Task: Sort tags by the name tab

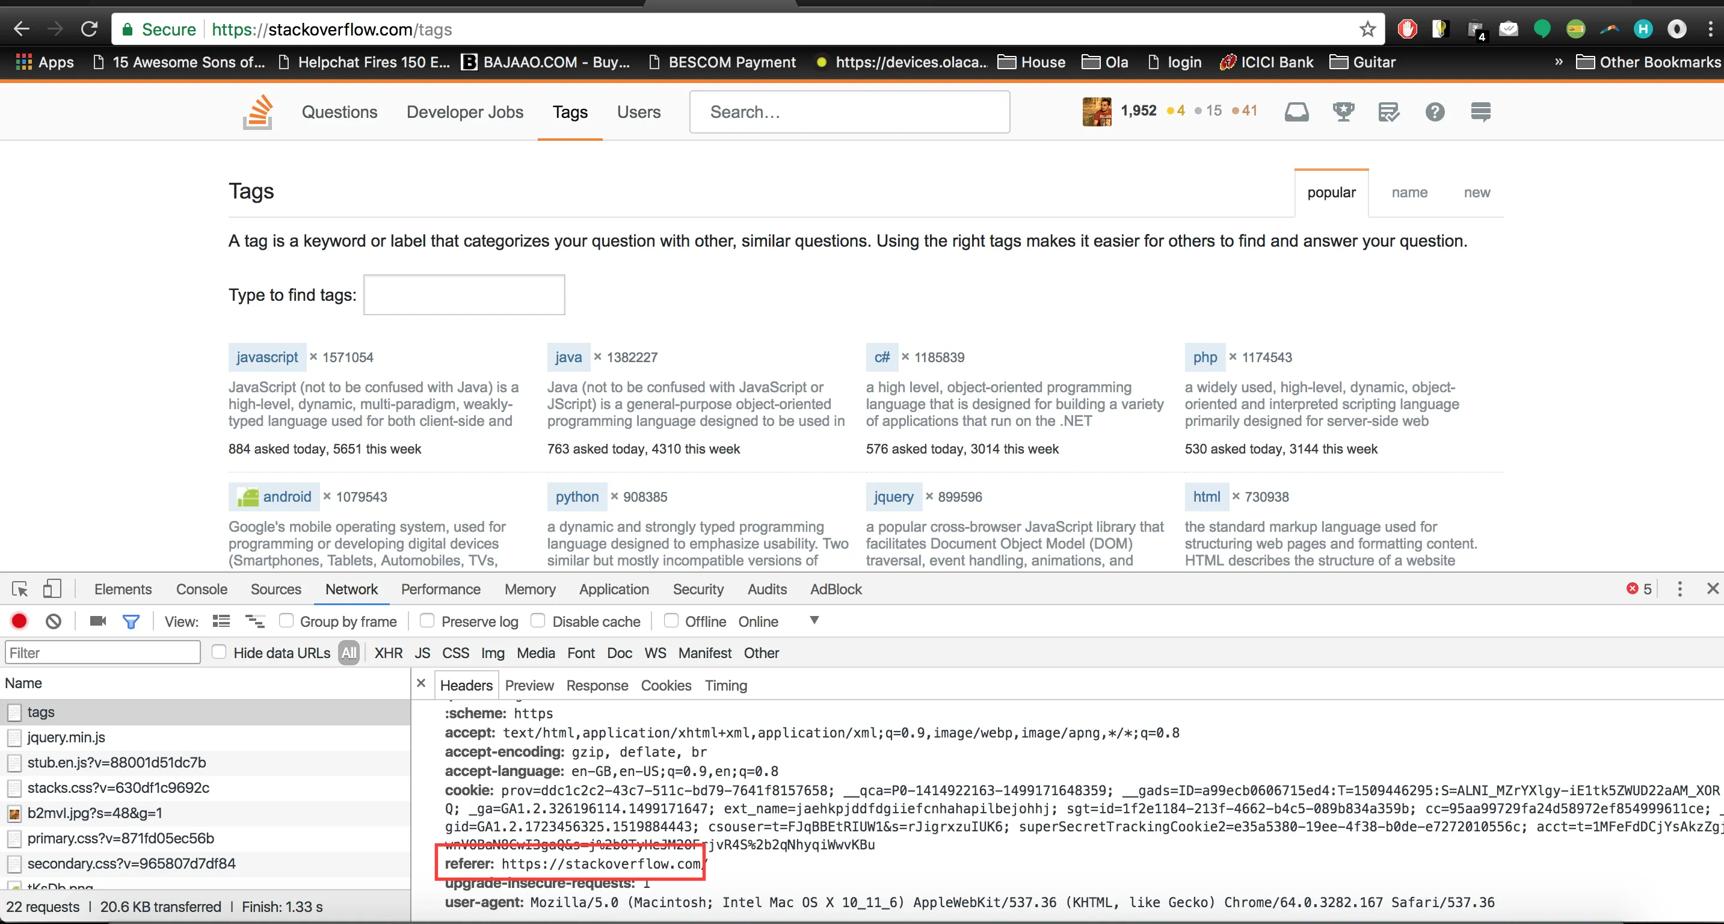Action: [x=1409, y=192]
